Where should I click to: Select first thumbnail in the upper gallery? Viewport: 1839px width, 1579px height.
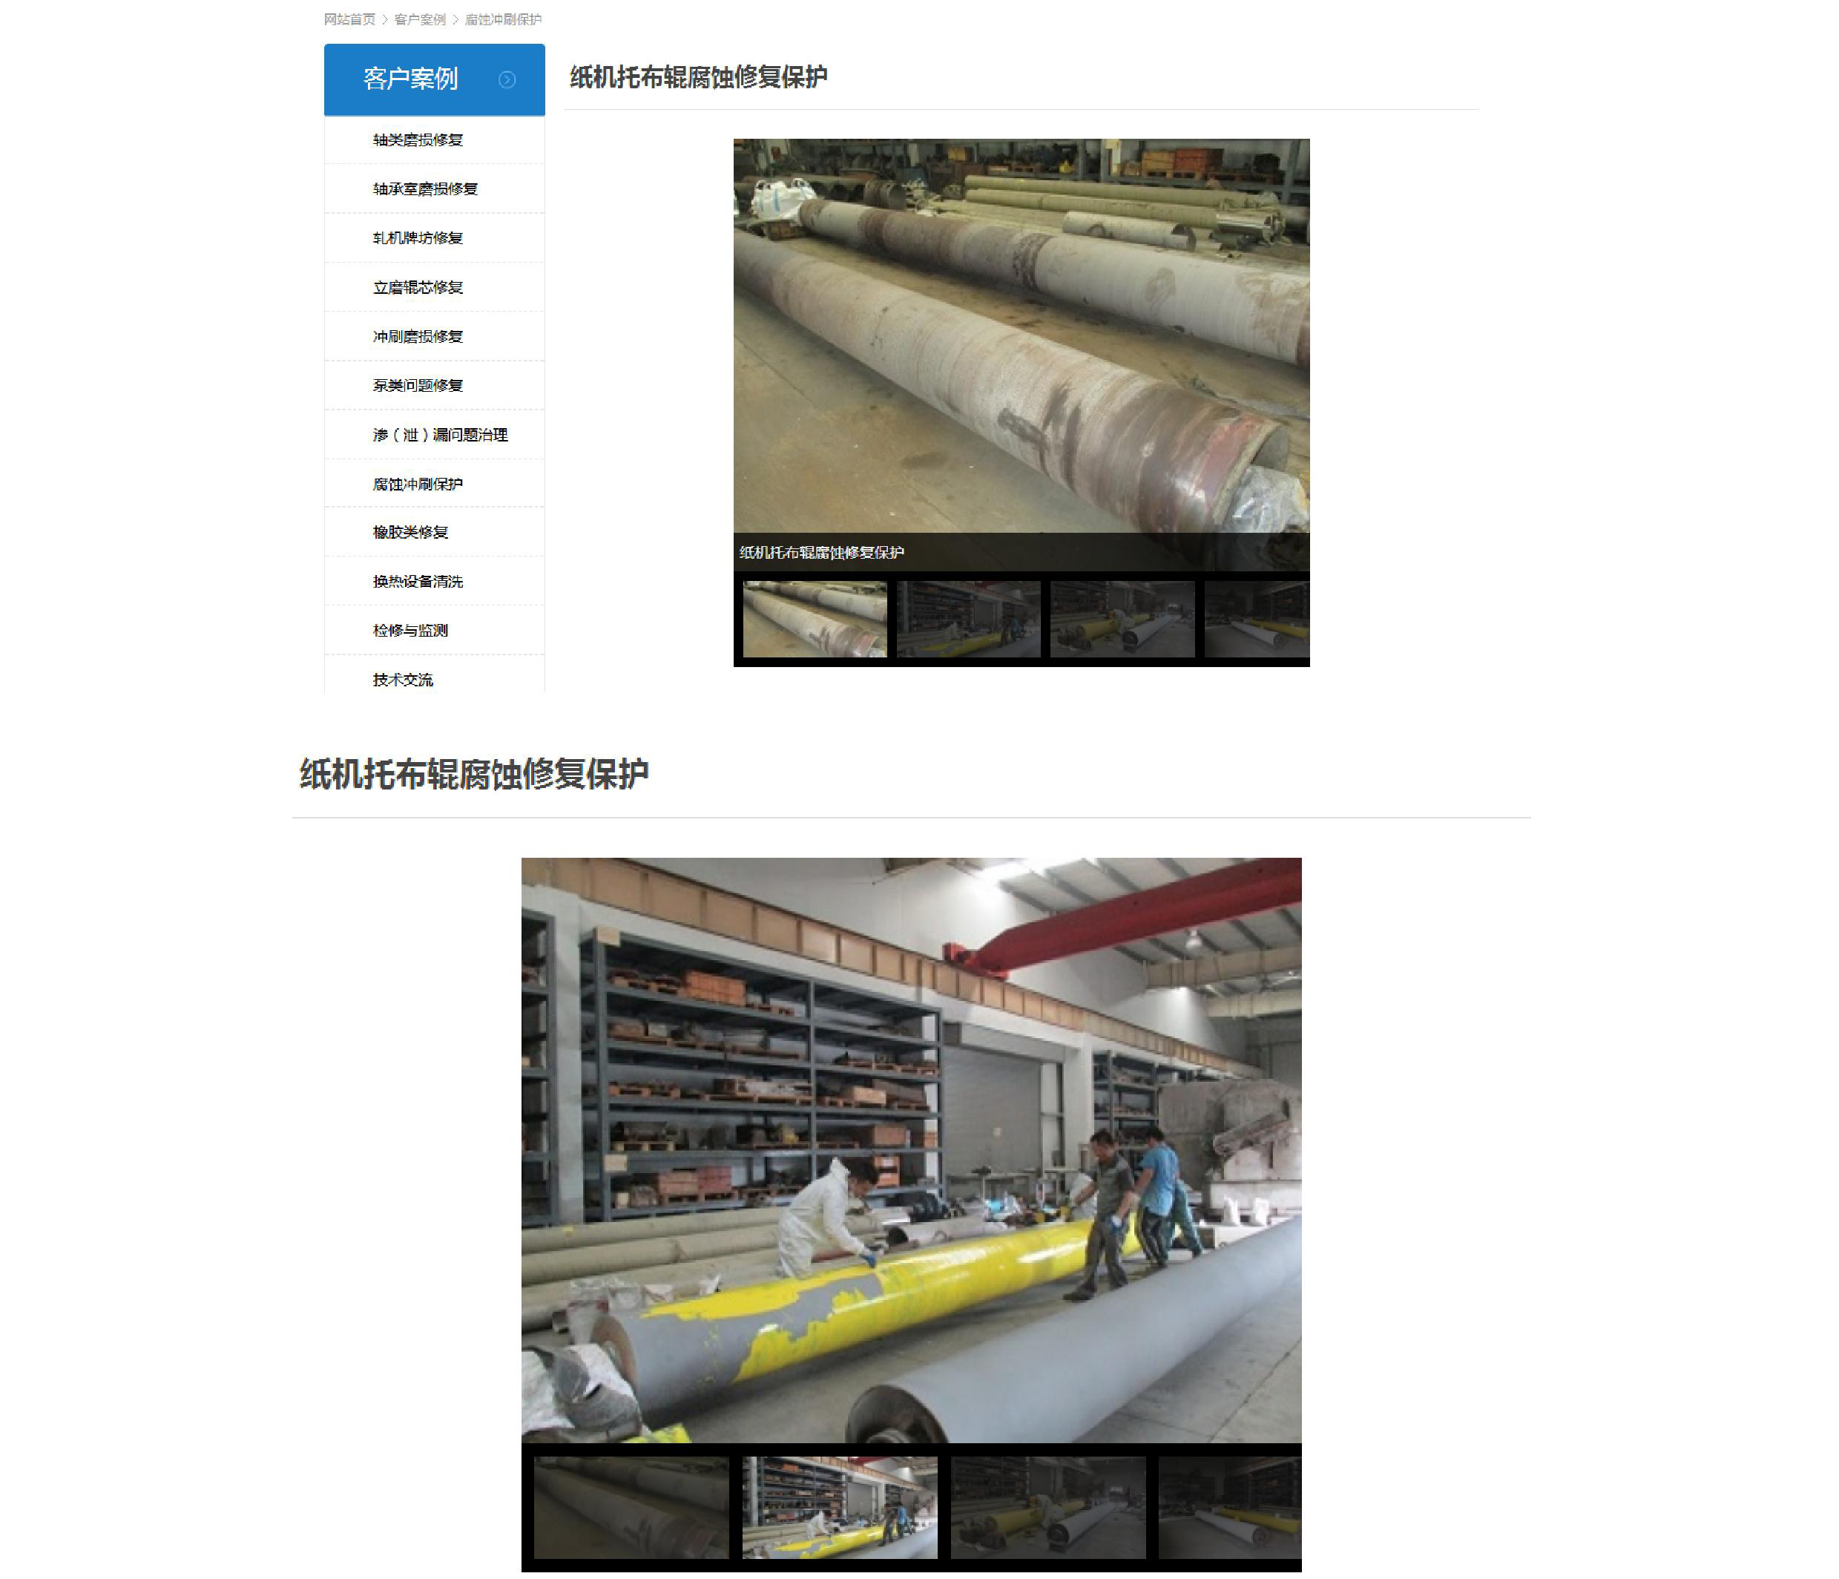(x=815, y=620)
